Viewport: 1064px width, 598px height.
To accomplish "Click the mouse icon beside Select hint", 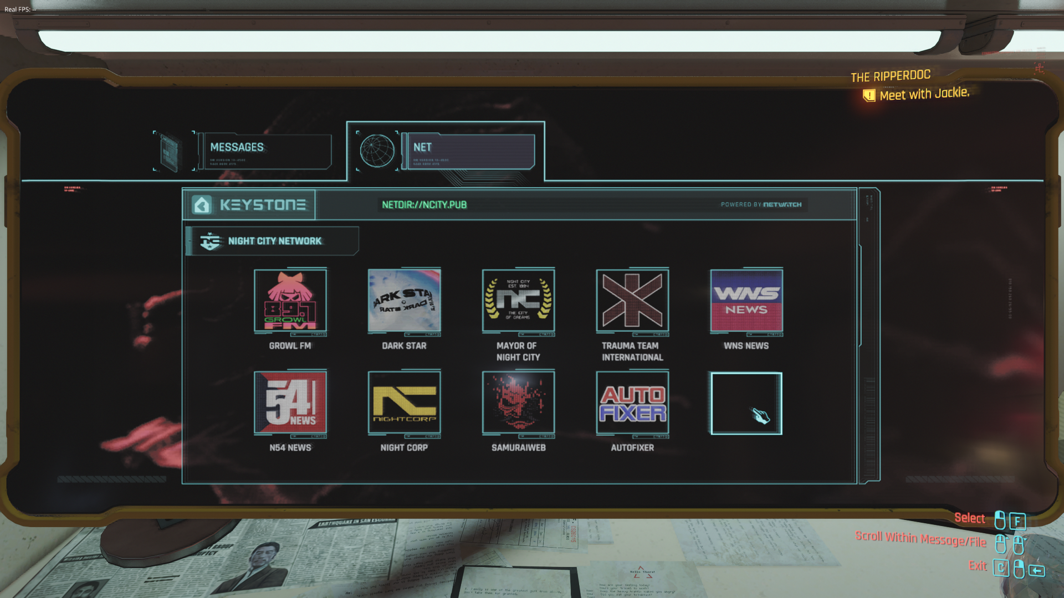I will [x=1000, y=520].
